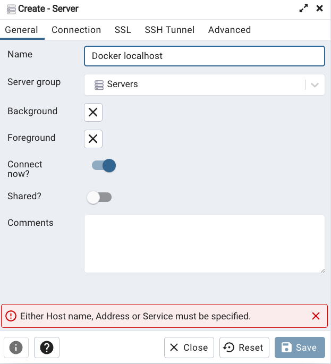Dismiss the host name error message
Screen dimensions: 331x364
(316, 316)
